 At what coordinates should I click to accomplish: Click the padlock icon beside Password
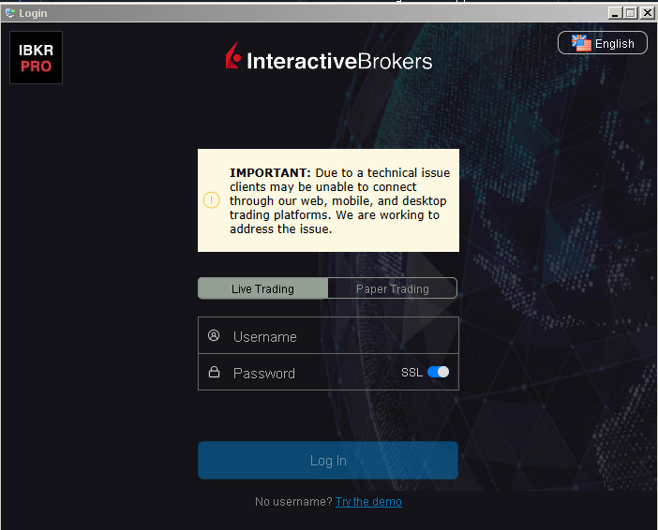click(x=214, y=372)
